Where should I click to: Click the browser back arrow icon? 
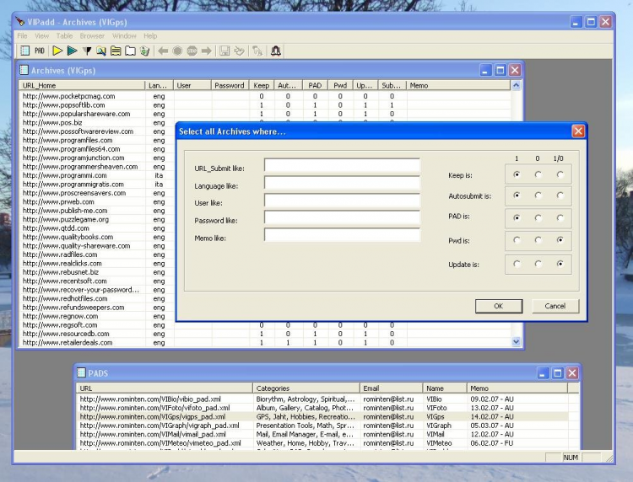click(x=163, y=51)
